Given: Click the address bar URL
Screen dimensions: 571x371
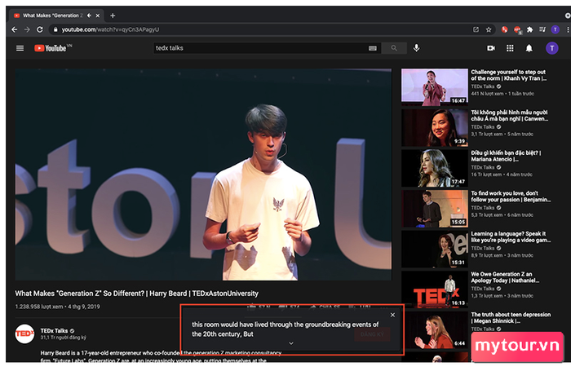Looking at the screenshot, I should (110, 29).
